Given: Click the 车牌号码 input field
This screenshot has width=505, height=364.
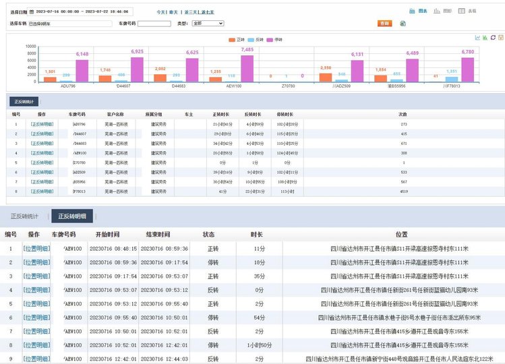Looking at the screenshot, I should [x=154, y=23].
